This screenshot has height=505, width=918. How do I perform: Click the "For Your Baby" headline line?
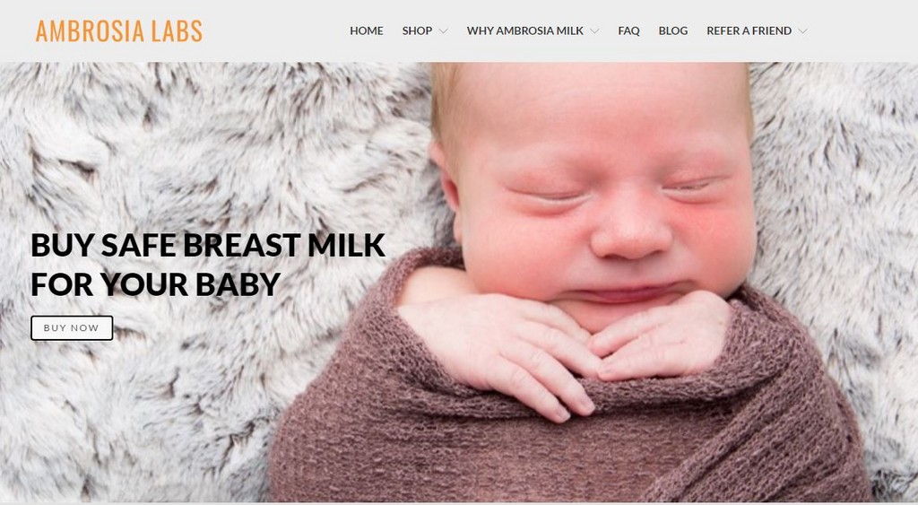(156, 284)
